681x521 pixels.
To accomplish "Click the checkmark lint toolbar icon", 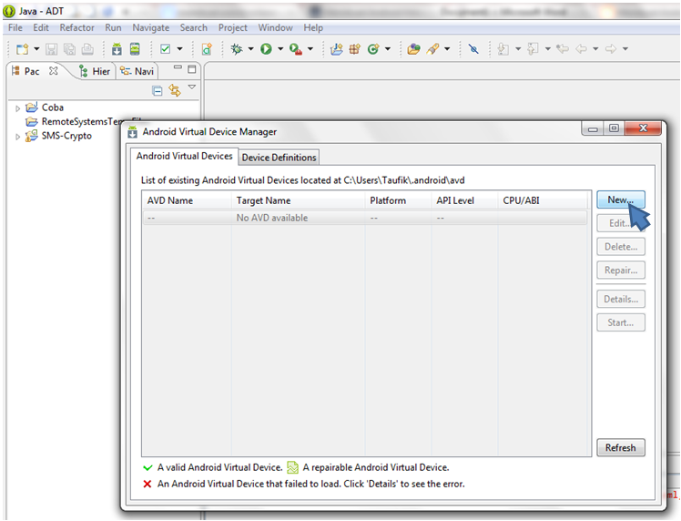I will 165,49.
